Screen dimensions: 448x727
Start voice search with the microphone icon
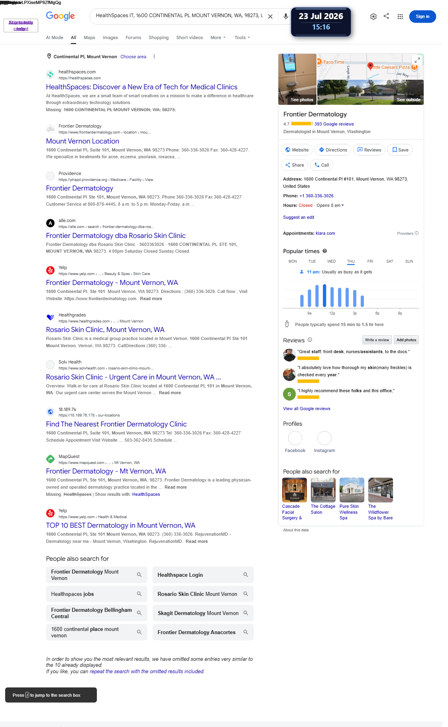(x=286, y=16)
